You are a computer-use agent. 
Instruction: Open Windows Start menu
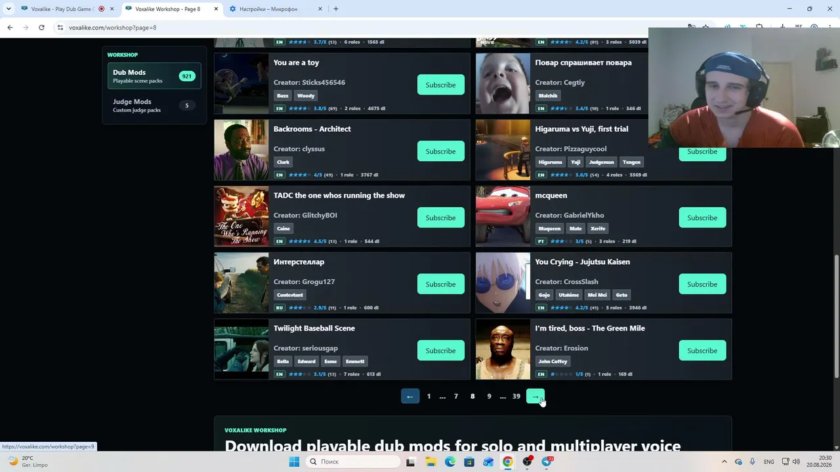point(294,462)
